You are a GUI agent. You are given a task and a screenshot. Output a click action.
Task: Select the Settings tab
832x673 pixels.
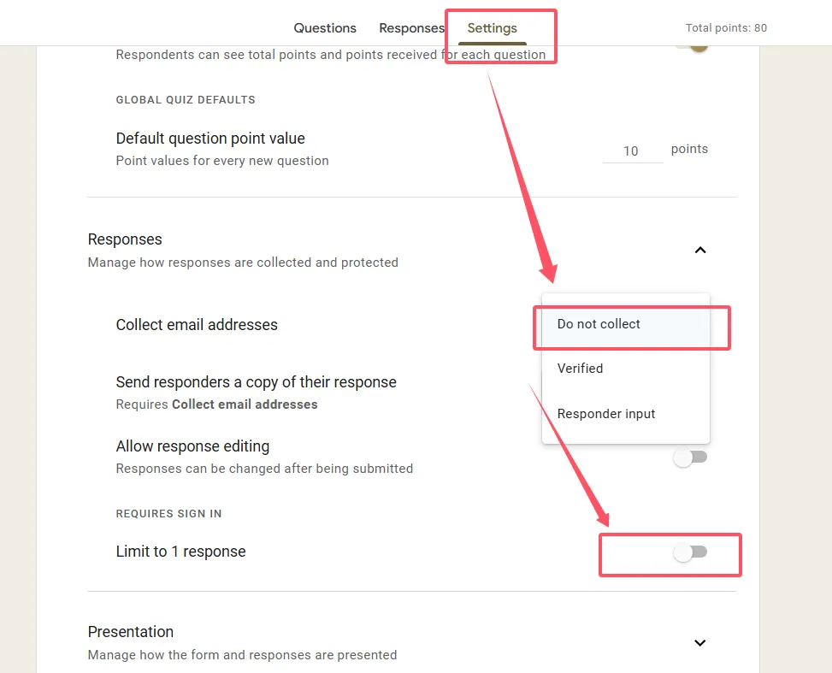492,28
